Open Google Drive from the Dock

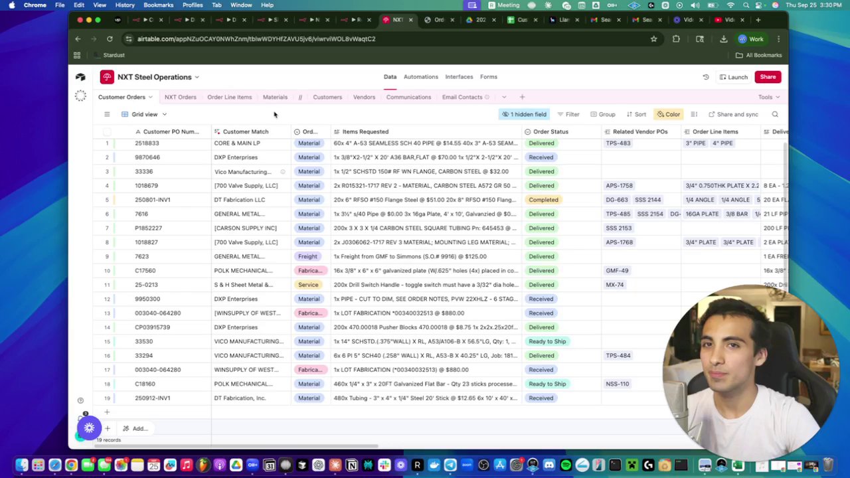pos(236,465)
